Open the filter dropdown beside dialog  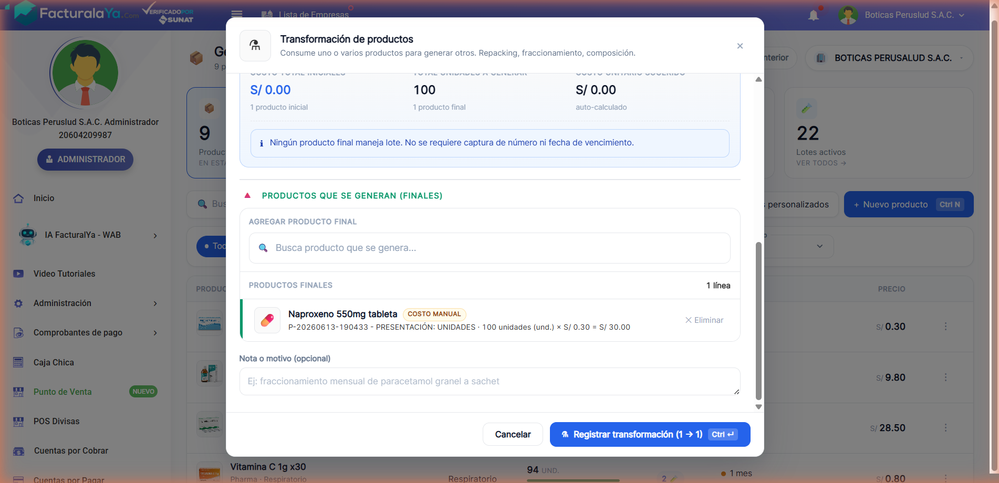coord(819,246)
